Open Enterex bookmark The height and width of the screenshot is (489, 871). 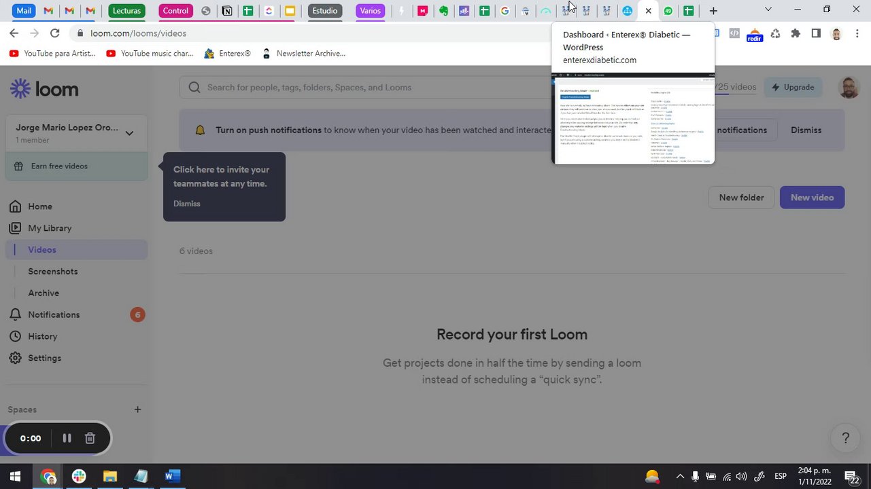[228, 54]
